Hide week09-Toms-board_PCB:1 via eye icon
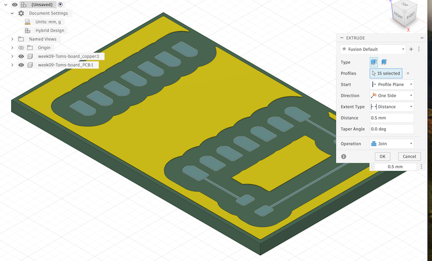Viewport: 432px width, 261px height. pyautogui.click(x=21, y=65)
